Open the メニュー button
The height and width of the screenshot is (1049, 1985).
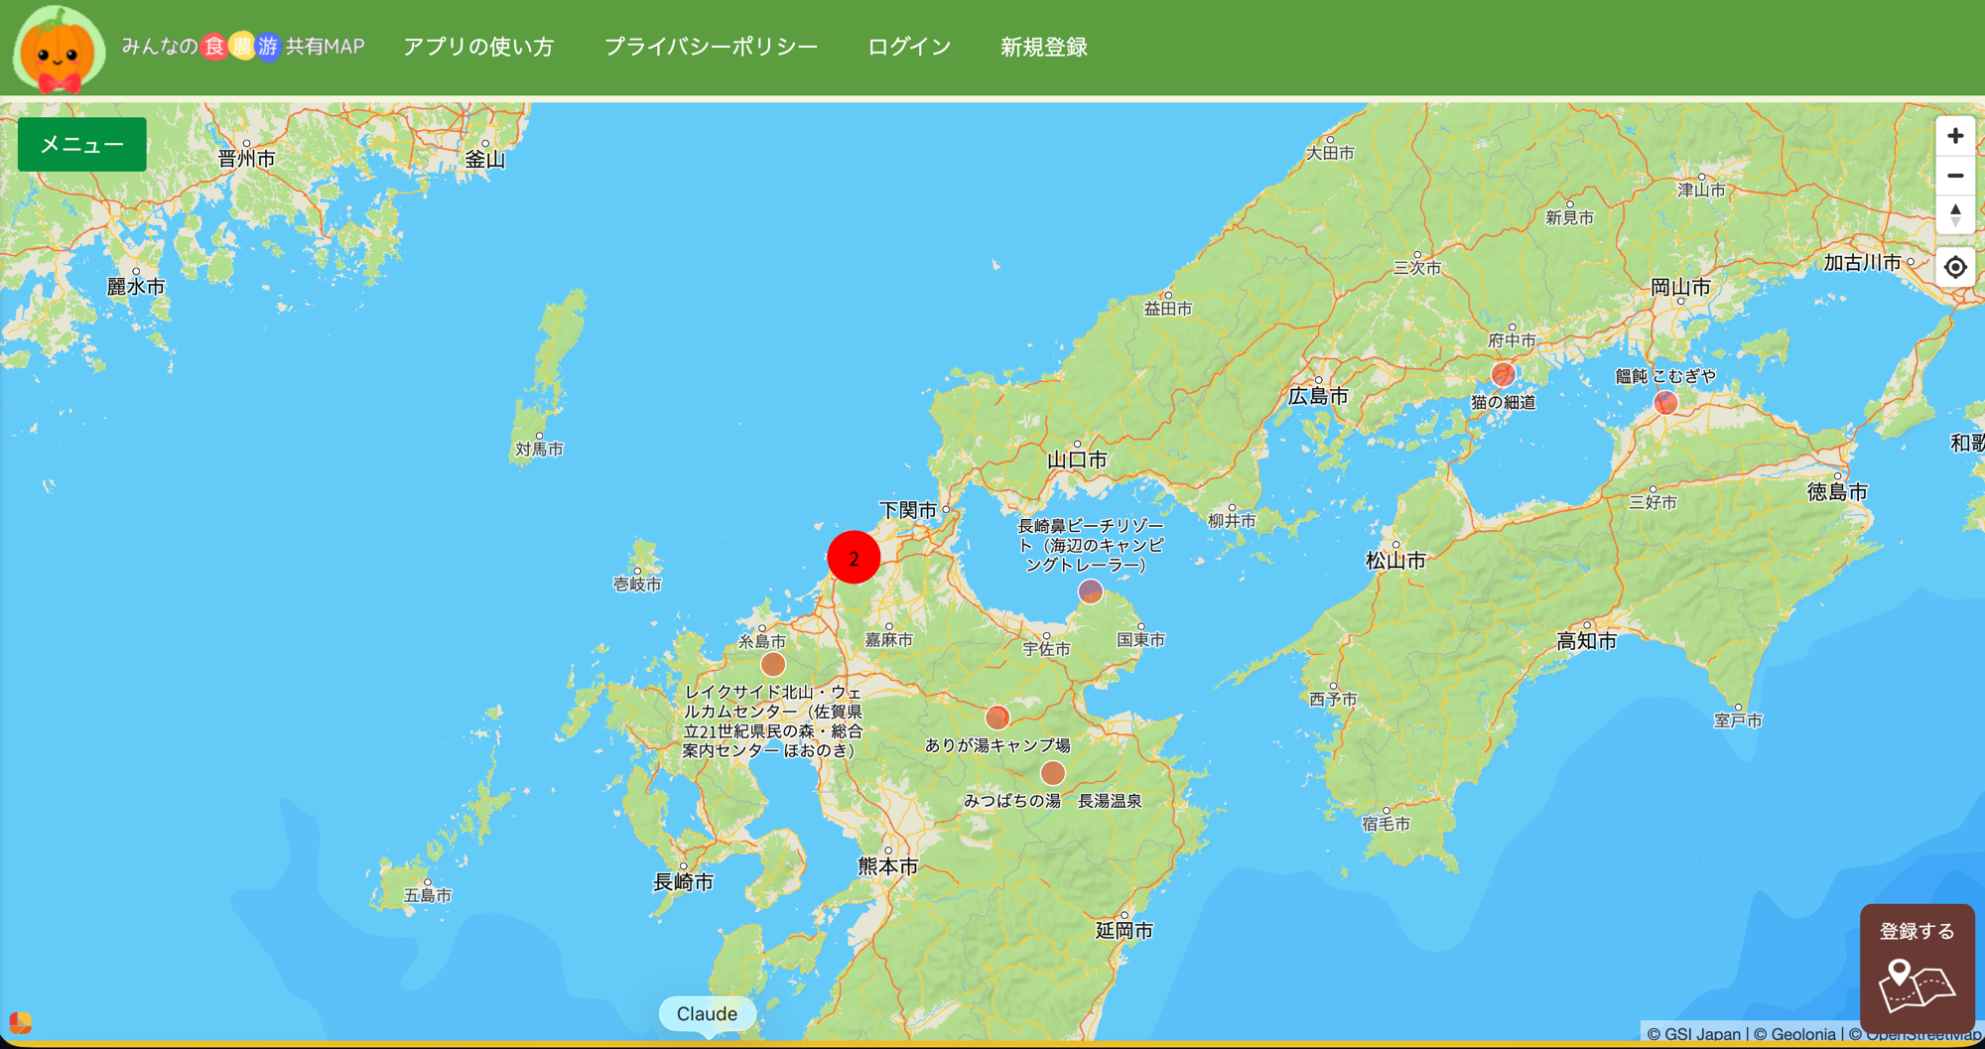pyautogui.click(x=82, y=145)
